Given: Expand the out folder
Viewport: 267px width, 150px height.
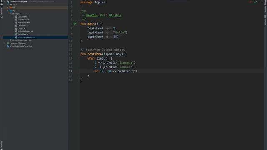Looking at the screenshot, I should (x=8, y=7).
